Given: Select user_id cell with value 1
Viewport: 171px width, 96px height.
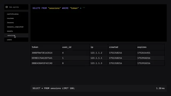Looking at the screenshot, I should [75, 58].
